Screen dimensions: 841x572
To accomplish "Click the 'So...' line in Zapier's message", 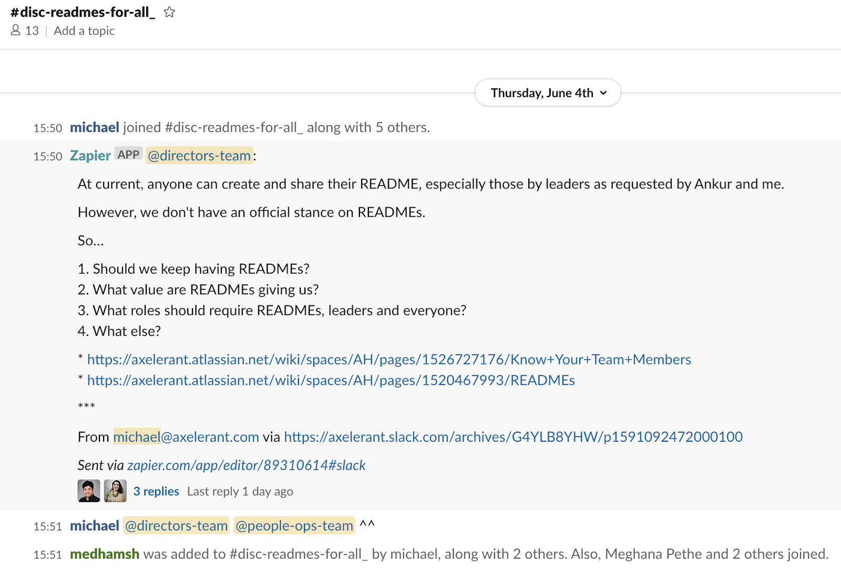I will 91,241.
